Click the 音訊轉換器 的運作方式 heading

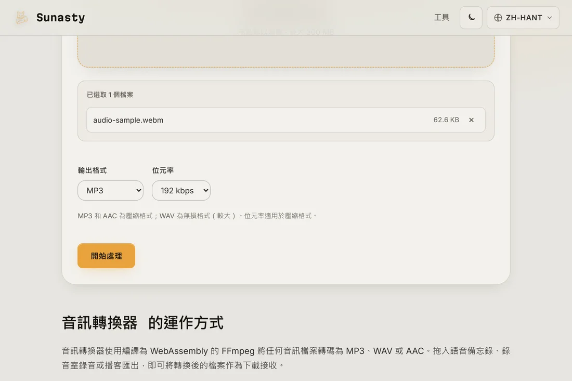pos(142,323)
